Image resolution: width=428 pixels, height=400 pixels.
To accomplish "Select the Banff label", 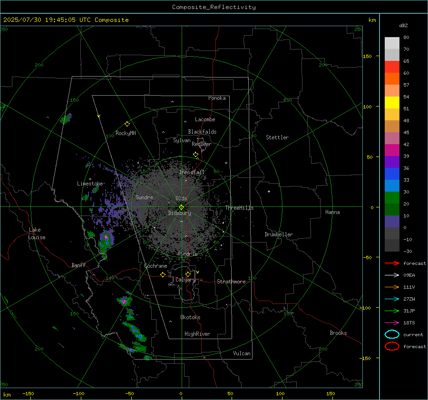I will [x=78, y=265].
